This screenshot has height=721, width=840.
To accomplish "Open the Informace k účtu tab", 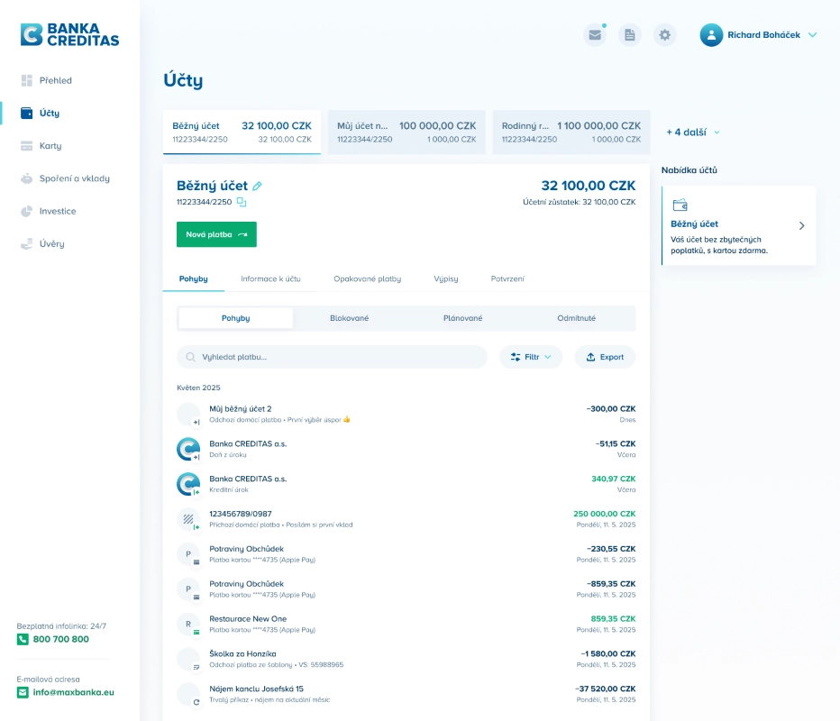I will point(270,278).
